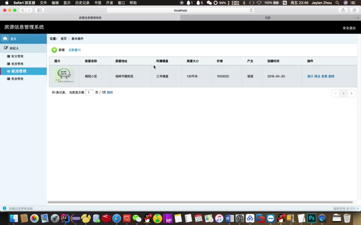Click 删除 in the 朝阳小区 row
The width and height of the screenshot is (361, 225).
(331, 76)
